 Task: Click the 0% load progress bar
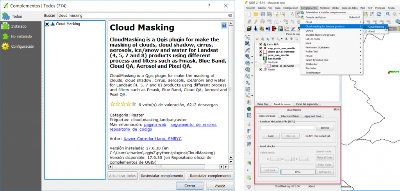point(297,171)
